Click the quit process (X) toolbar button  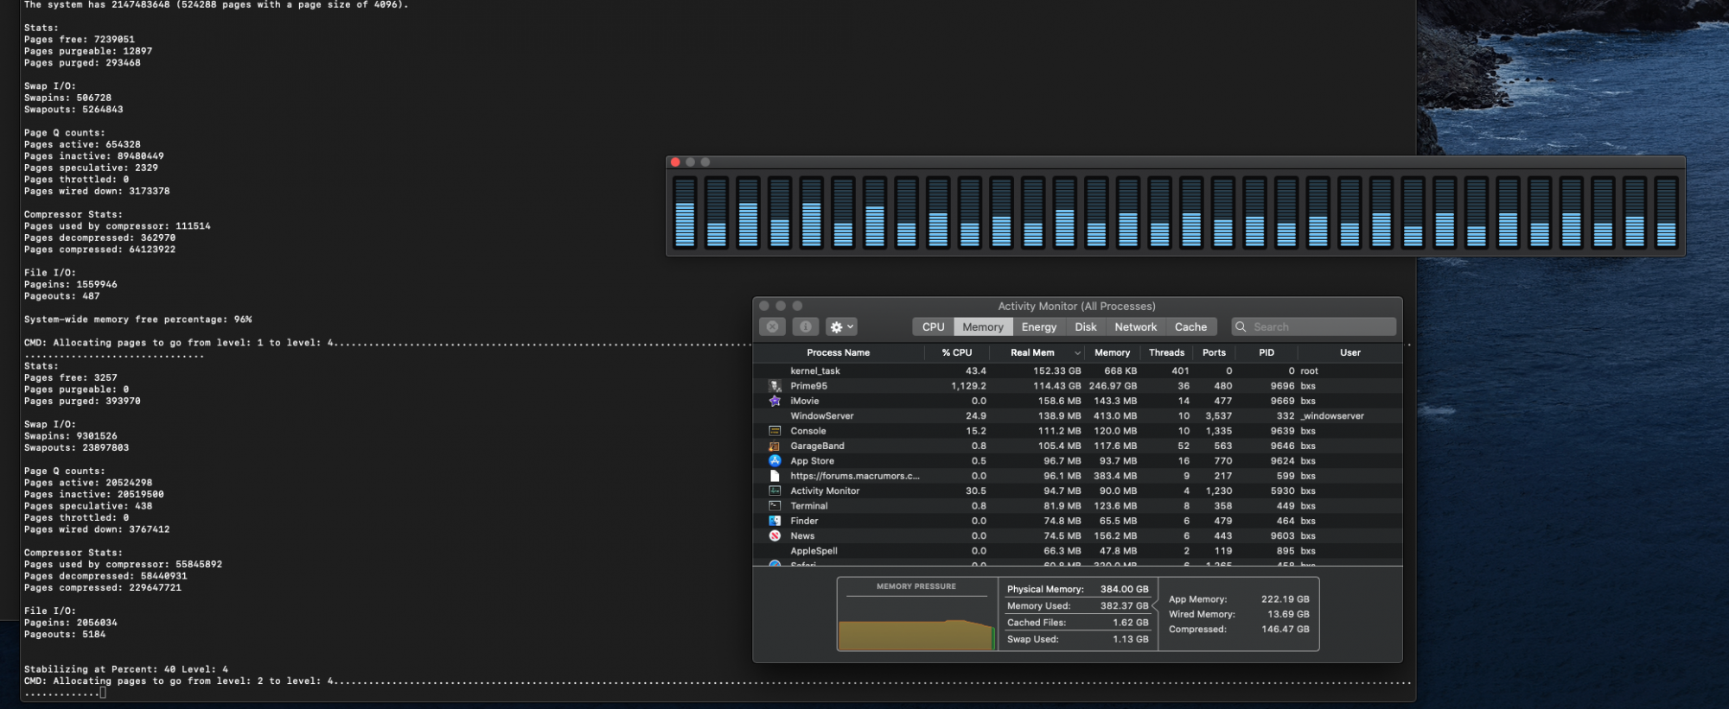point(772,326)
